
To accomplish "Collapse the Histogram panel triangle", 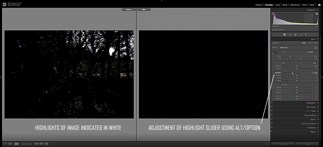I will pos(318,10).
